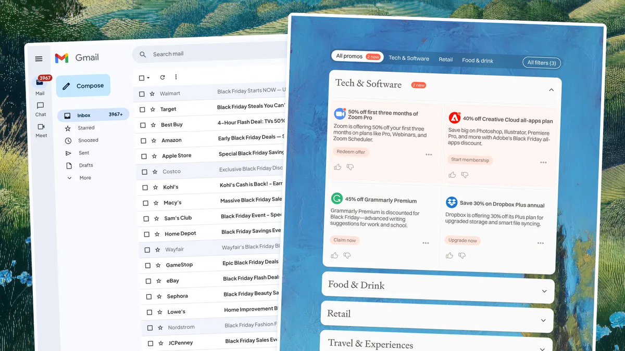The height and width of the screenshot is (351, 625).
Task: Tick the checkbox for the Walmart email
Action: pos(142,94)
